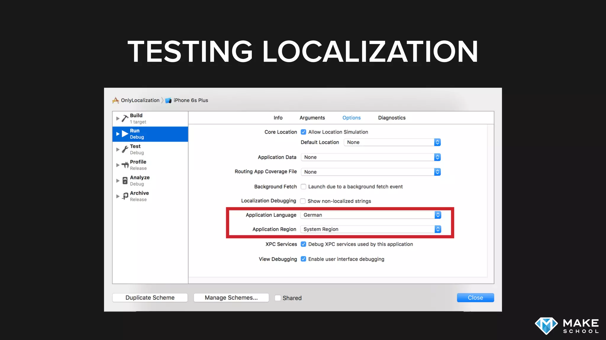Screen dimensions: 606x340
Task: Click the Archive icon in scheme list
Action: tap(125, 196)
